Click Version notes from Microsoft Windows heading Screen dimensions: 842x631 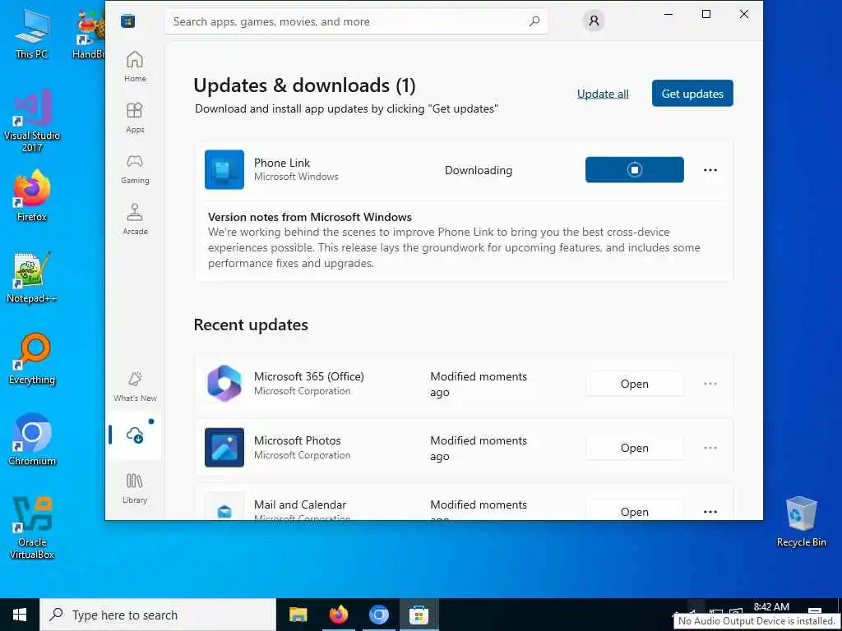310,217
